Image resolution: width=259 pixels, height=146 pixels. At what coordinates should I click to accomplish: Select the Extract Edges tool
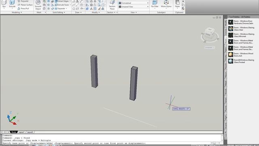pos(62,1)
